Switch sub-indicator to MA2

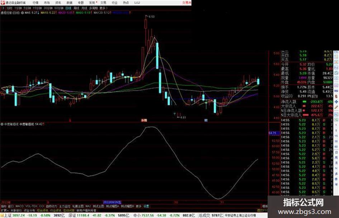[x=88, y=206]
